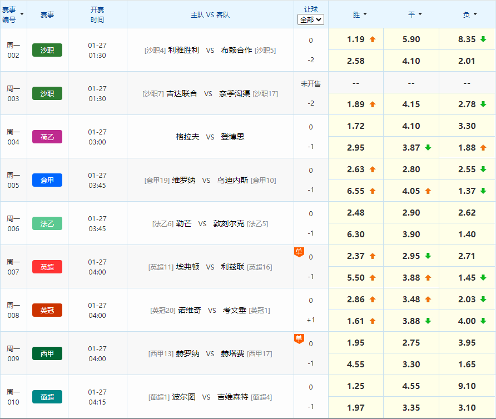Select handicap loss odds 1.37 match 005
This screenshot has height=419, width=496.
coord(467,191)
